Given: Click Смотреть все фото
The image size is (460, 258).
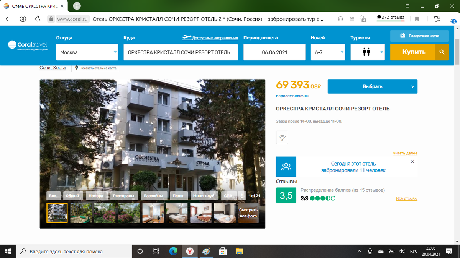Looking at the screenshot, I should point(248,213).
